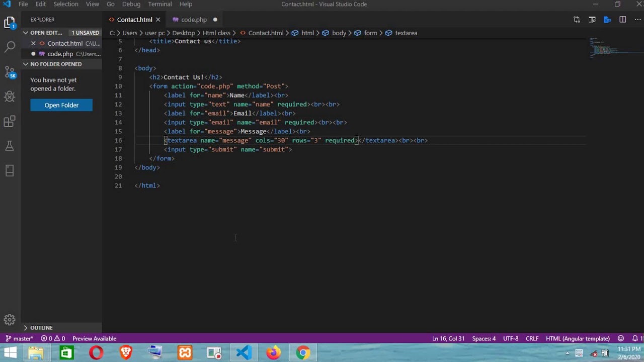Image resolution: width=644 pixels, height=362 pixels.
Task: Click the blue file preview icon in editor toolbar
Action: point(607,20)
